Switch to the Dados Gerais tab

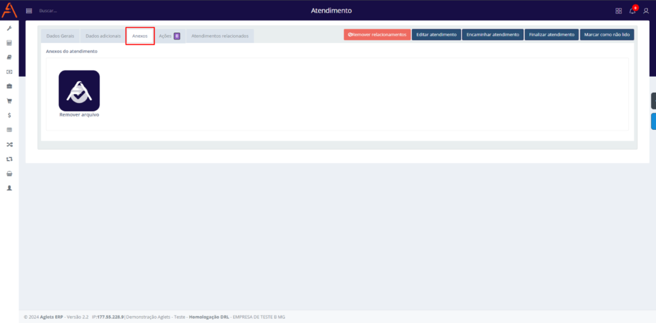(x=60, y=36)
